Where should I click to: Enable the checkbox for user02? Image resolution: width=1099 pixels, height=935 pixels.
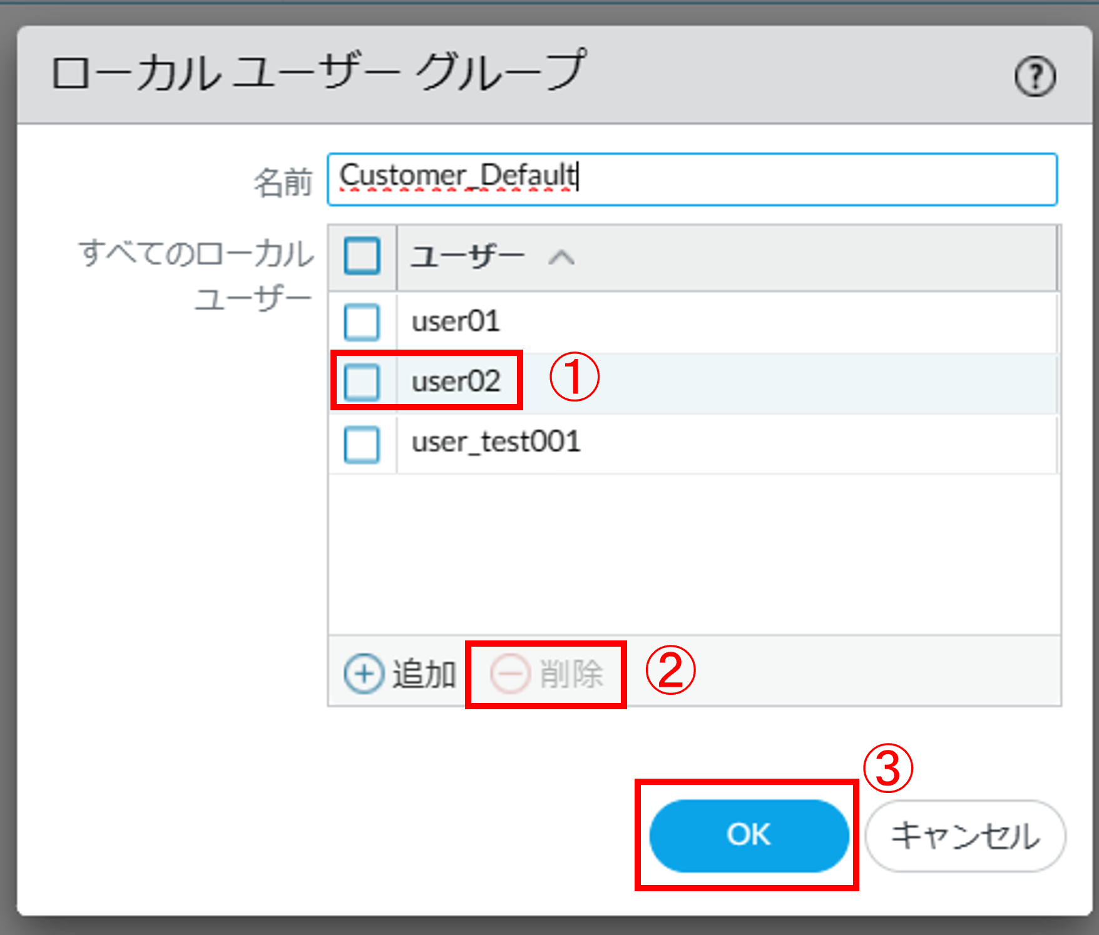[x=362, y=382]
